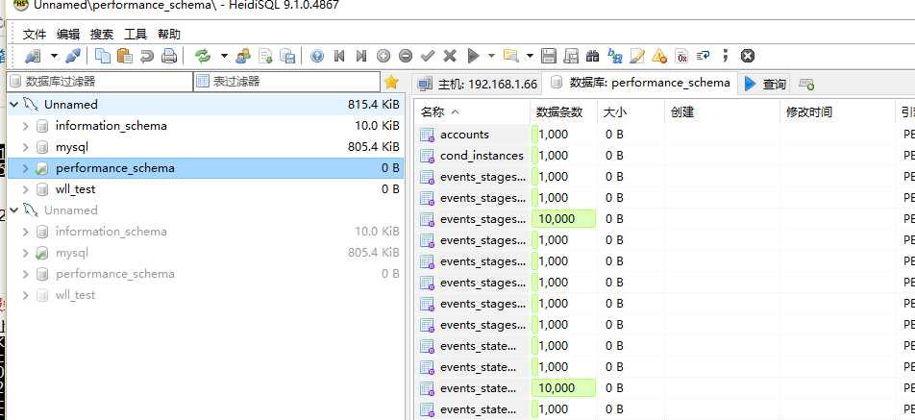Click the Copy toolbar icon
Image resolution: width=915 pixels, height=420 pixels.
click(x=103, y=56)
